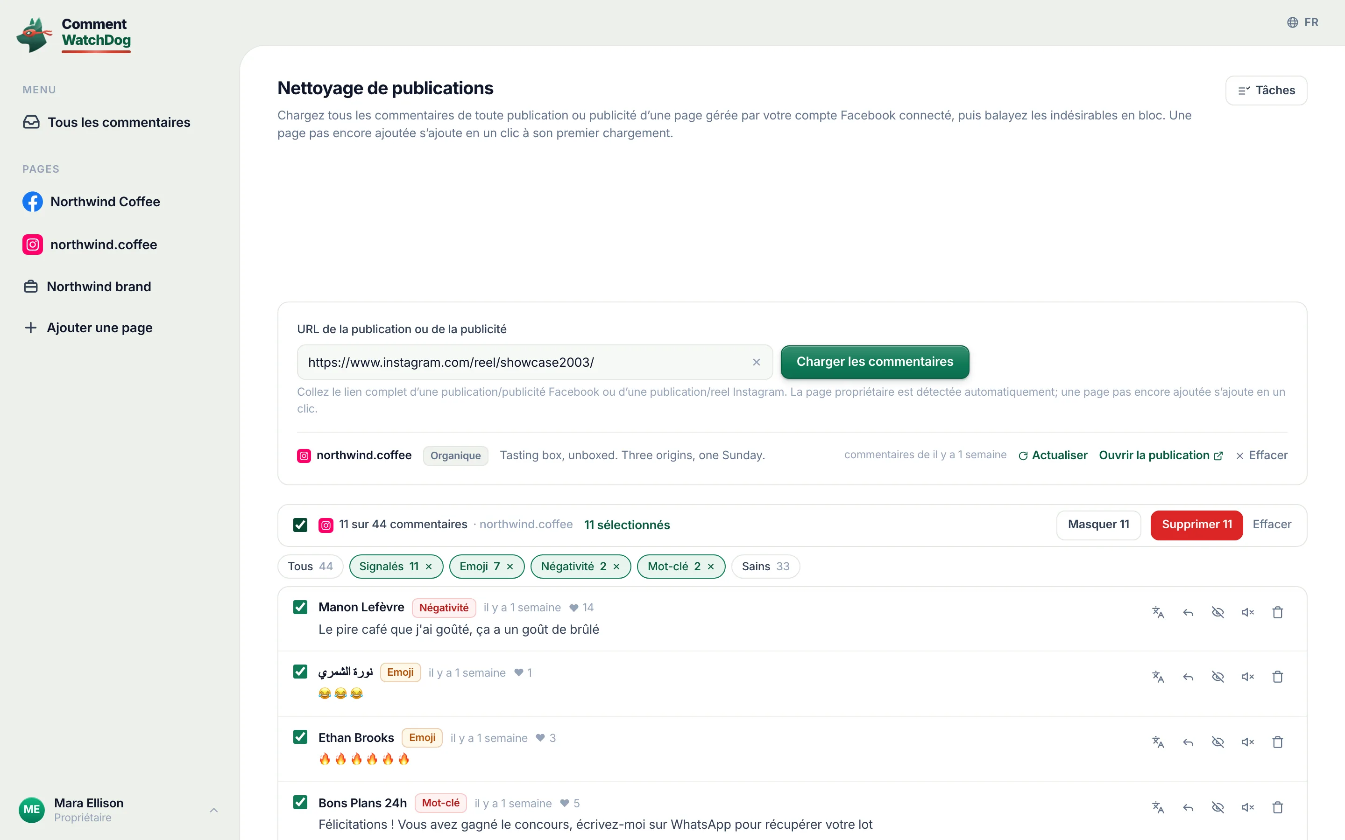Click Supprimer 11 button
Viewport: 1345px width, 840px height.
tap(1196, 525)
